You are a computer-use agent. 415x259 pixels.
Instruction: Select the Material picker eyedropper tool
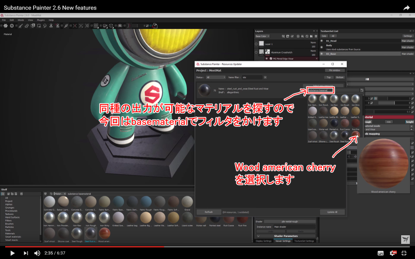[66, 25]
